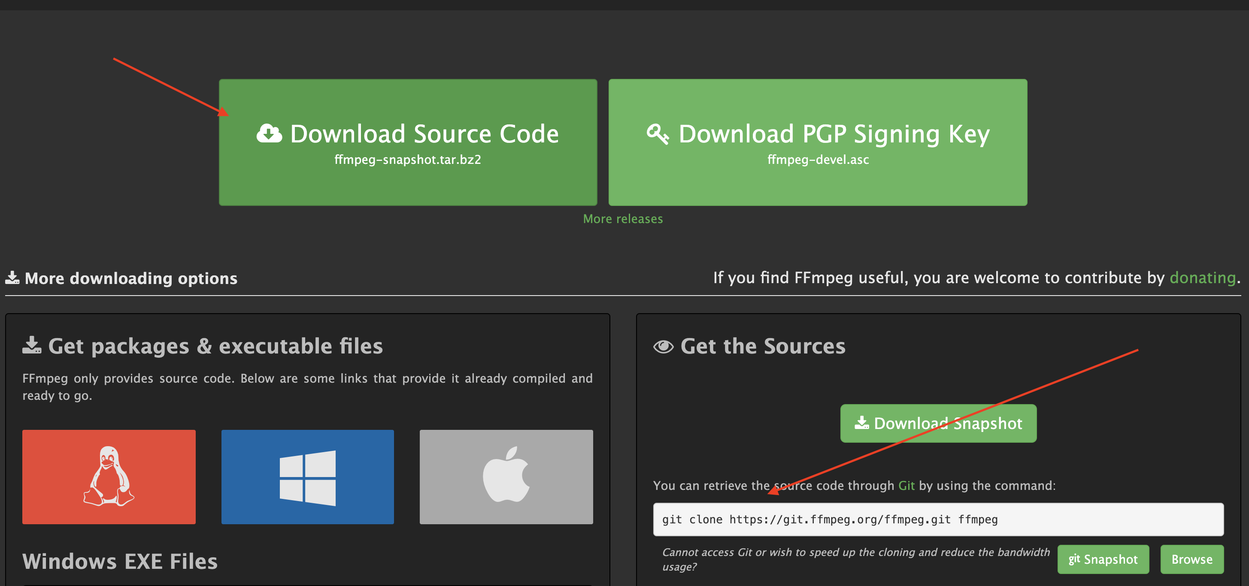Click the Download Snapshot button

938,423
